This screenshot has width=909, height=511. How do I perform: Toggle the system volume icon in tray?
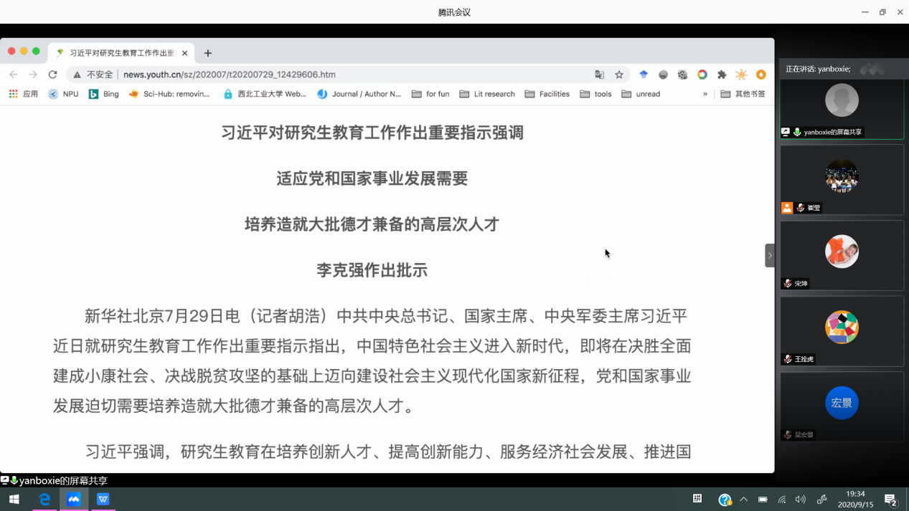[x=801, y=500]
